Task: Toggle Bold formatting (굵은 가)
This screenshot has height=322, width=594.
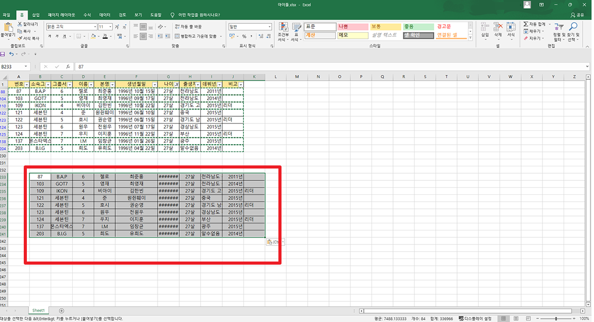Action: tap(50, 36)
